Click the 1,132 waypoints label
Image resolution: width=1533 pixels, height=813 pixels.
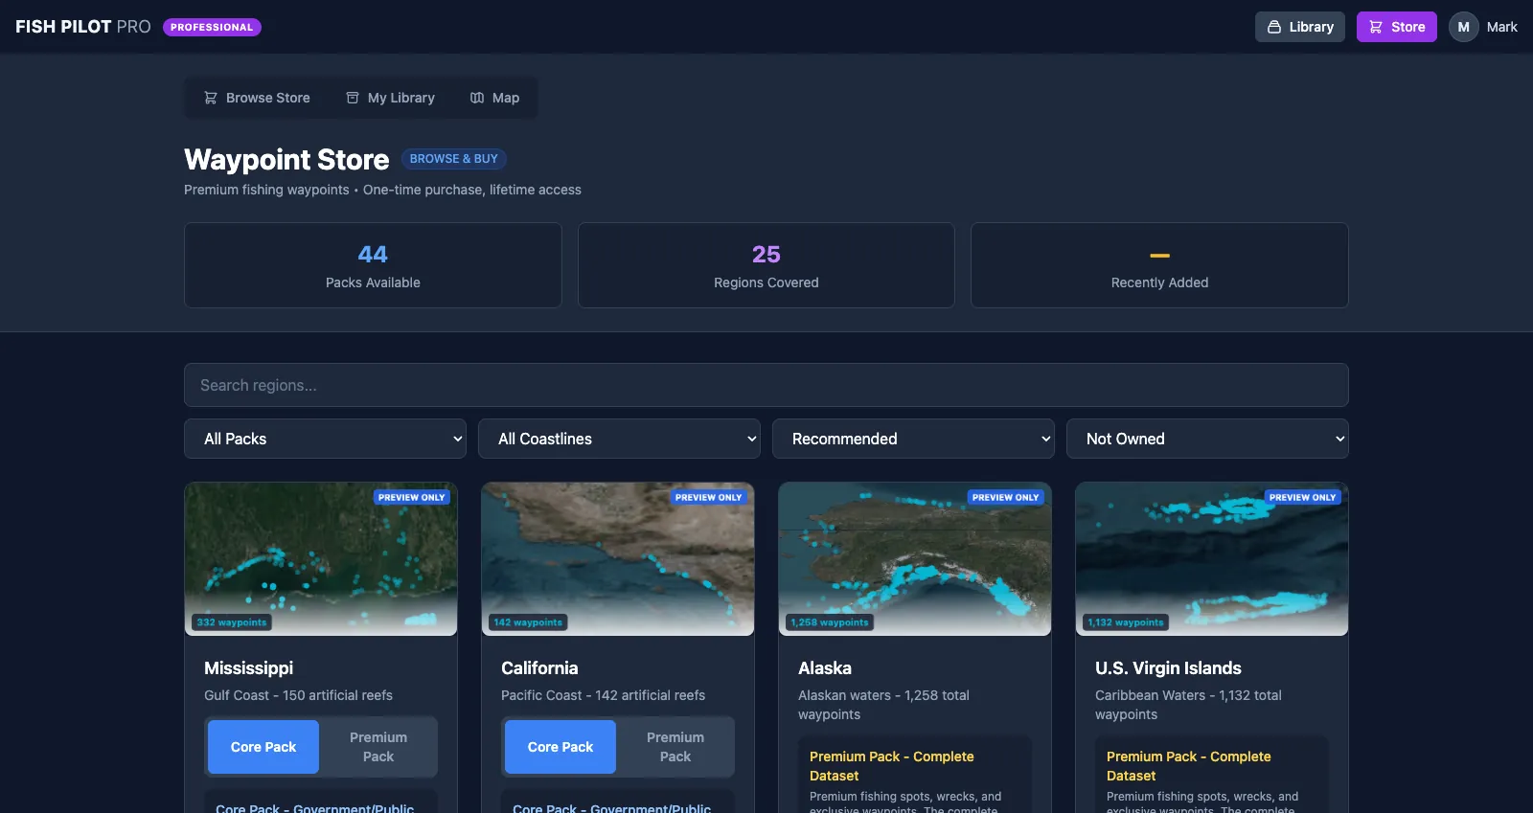point(1126,622)
